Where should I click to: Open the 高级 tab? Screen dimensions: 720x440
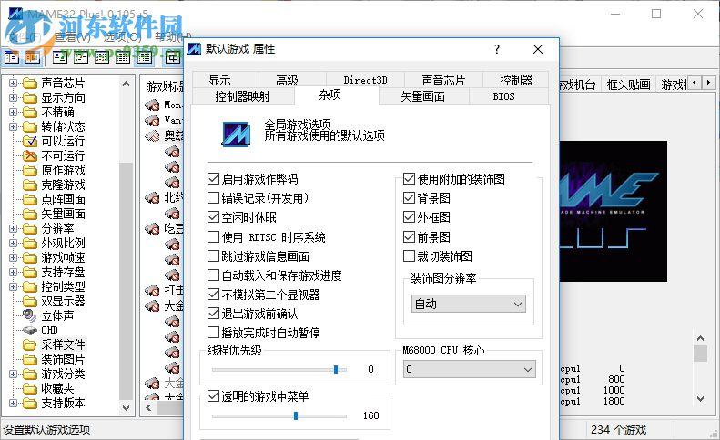292,80
